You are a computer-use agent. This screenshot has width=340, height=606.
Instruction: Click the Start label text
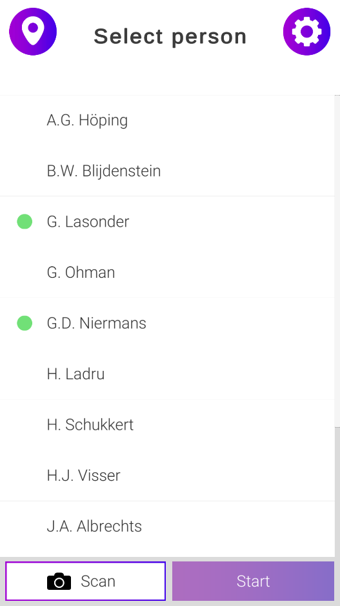pos(253,581)
